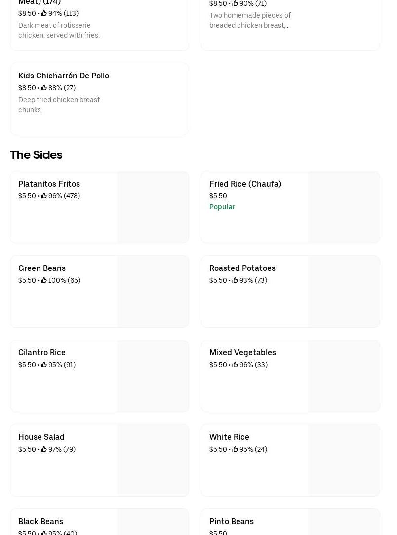The width and height of the screenshot is (397, 535).
Task: Click thumbs-up icon on Kids Chicharrón De Pollo
Action: coord(44,88)
